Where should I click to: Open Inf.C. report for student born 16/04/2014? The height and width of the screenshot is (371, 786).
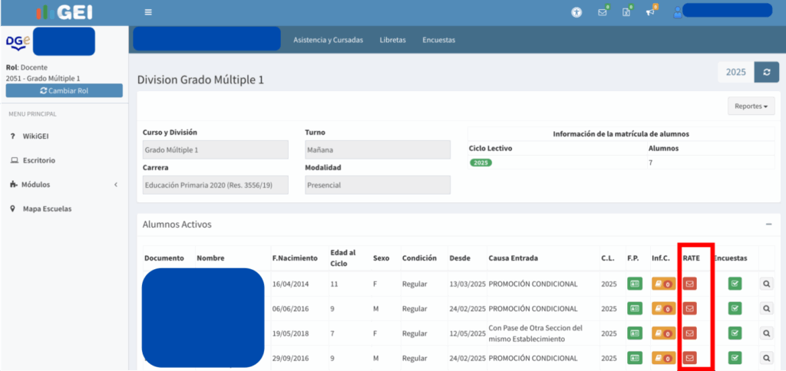(662, 284)
